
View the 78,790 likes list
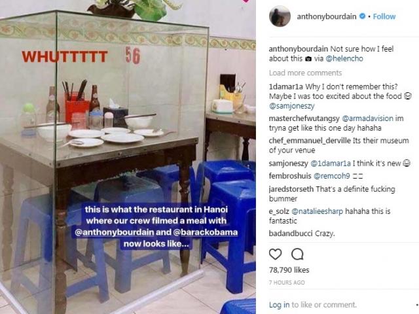pos(289,270)
